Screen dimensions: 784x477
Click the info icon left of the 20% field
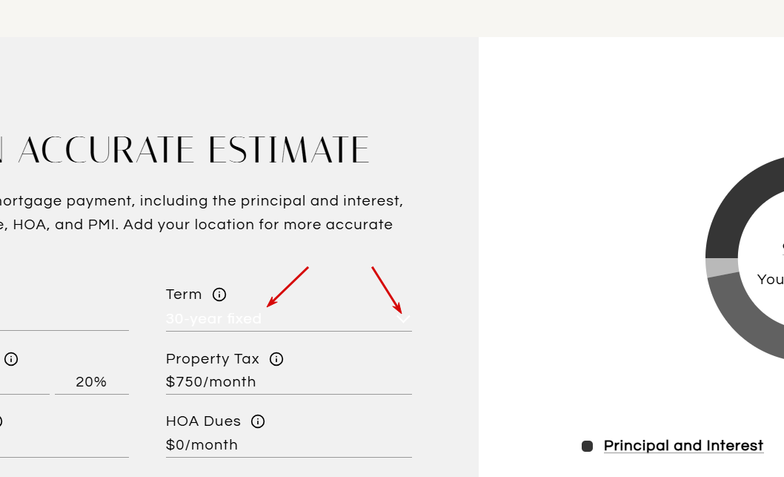pos(11,359)
